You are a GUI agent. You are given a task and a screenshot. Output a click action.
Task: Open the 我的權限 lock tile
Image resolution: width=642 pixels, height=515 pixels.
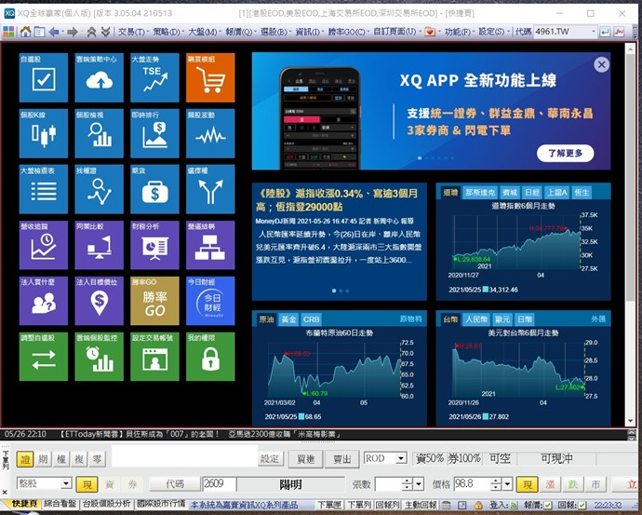click(210, 357)
